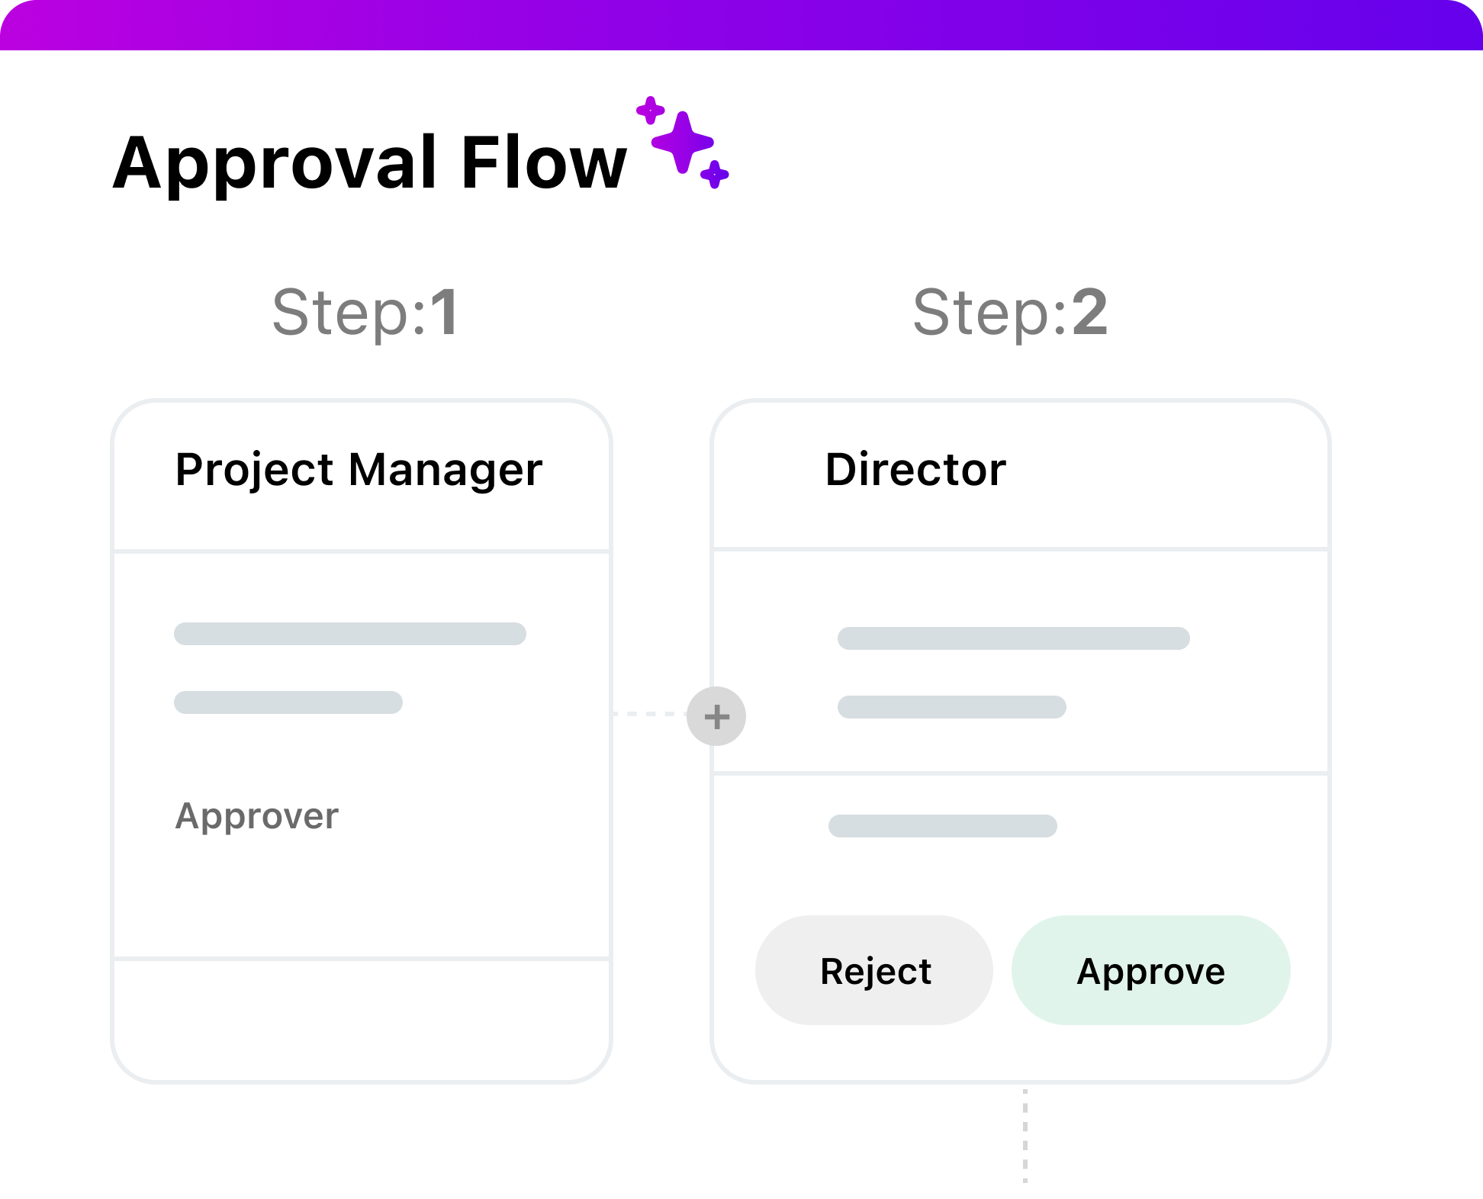Click the empty footer of the Project Manager card

(361, 1018)
